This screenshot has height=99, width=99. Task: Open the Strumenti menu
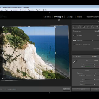click(23, 10)
